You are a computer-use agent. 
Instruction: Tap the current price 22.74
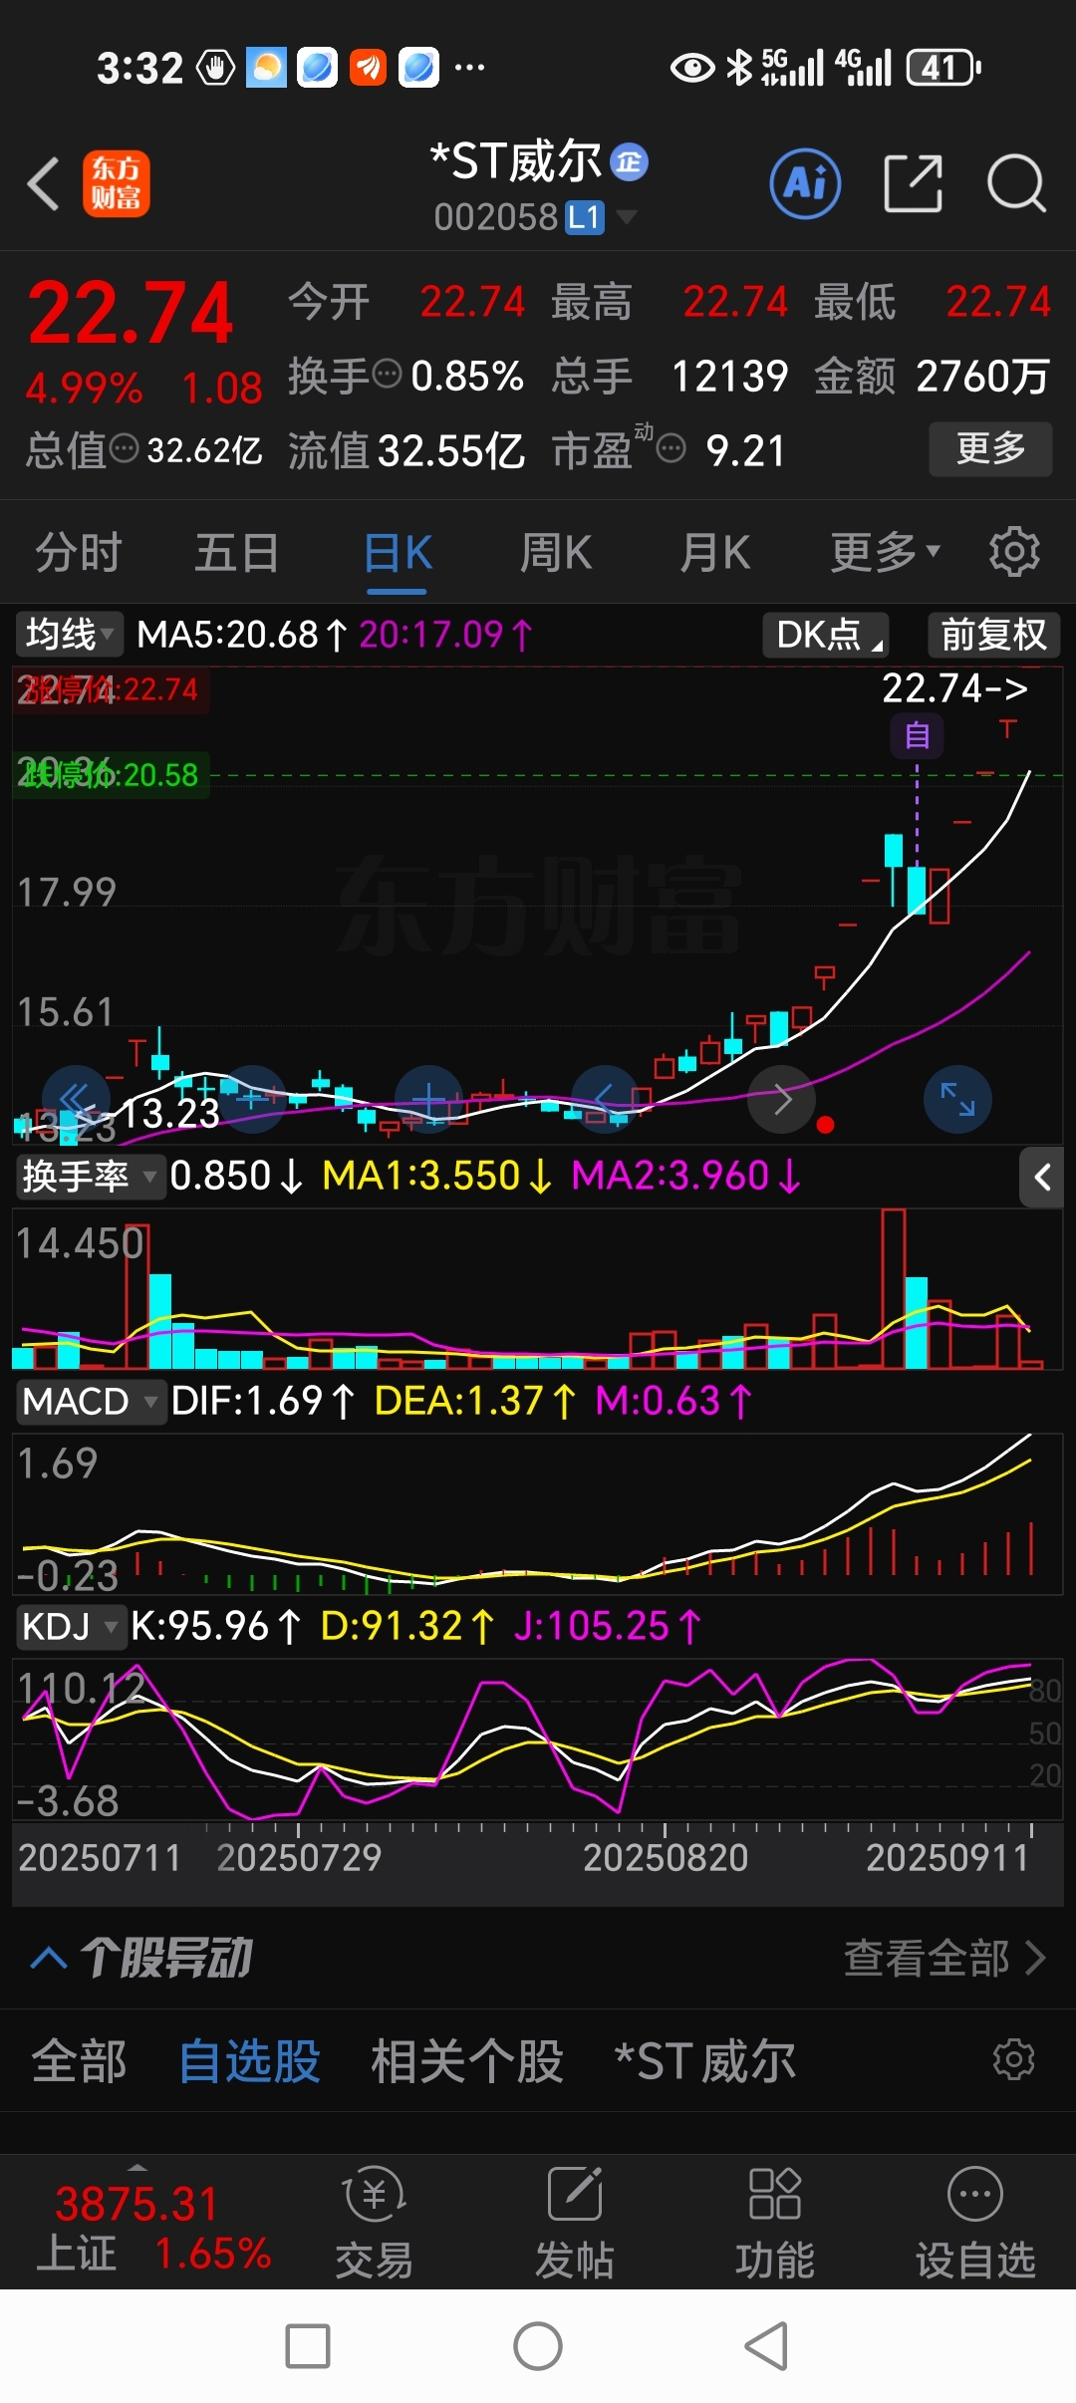pos(131,313)
